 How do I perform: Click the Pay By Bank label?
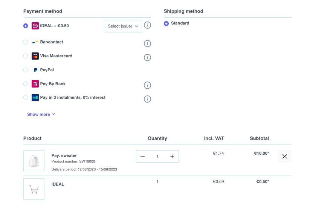tap(53, 84)
